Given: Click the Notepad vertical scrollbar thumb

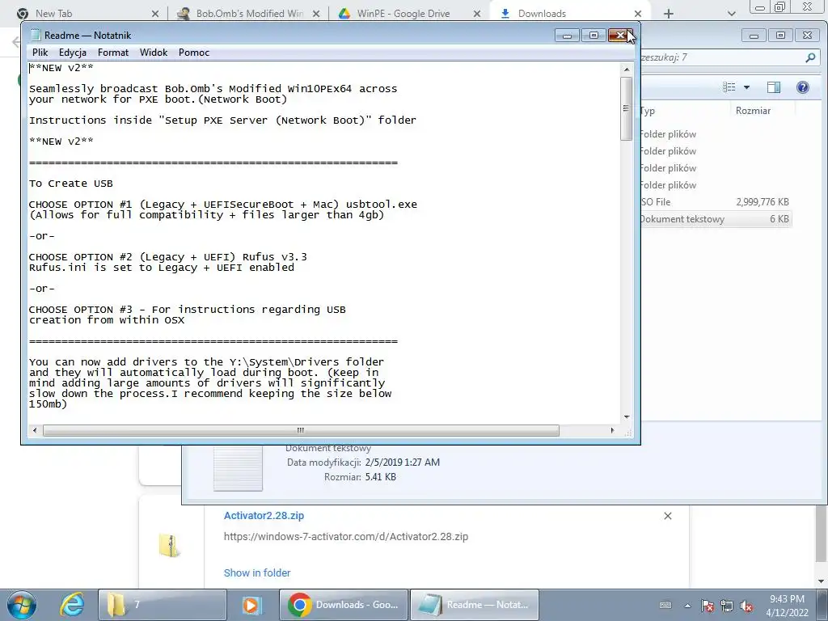Looking at the screenshot, I should [x=627, y=109].
